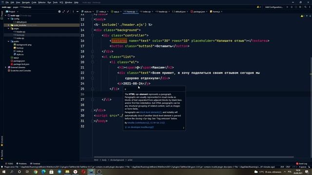Screen dimensions: 312x175
Task: Open the Microsoft Store taskbar icon
Action: coord(51,172)
